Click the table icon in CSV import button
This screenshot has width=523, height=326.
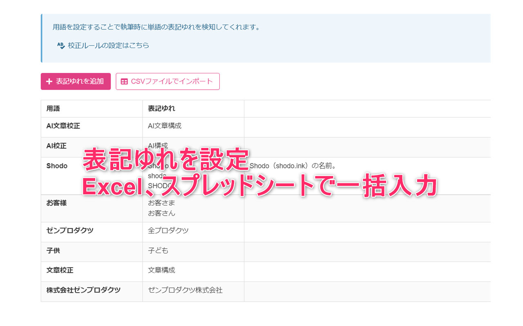click(124, 81)
